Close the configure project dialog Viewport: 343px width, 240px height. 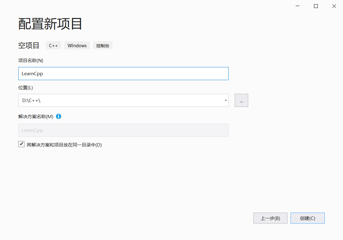(334, 6)
